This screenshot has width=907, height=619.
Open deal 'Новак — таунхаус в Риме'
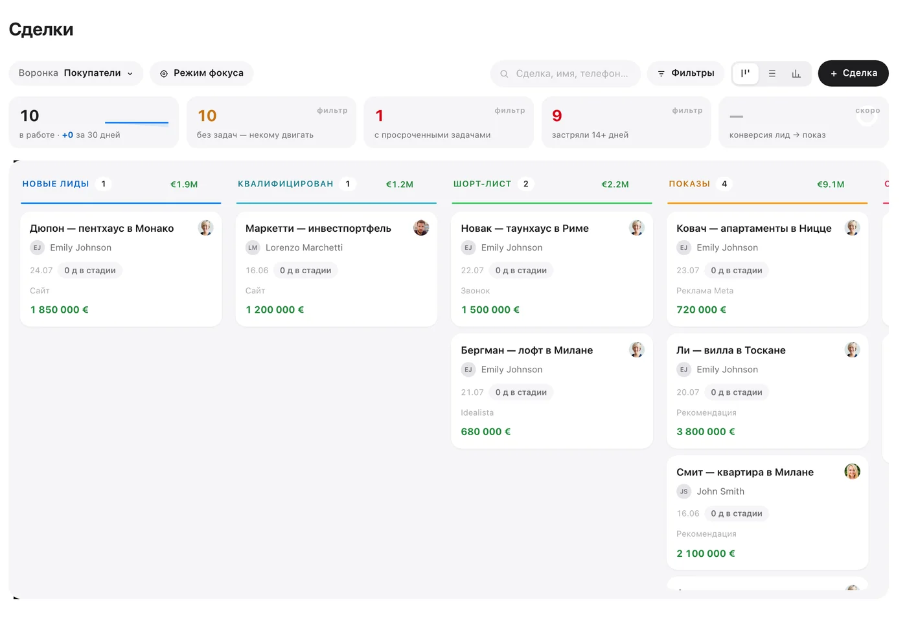coord(525,229)
